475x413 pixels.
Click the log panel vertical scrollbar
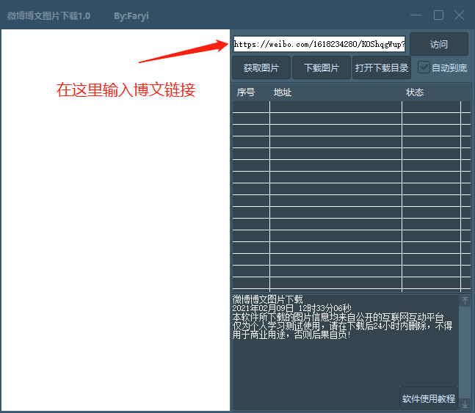click(465, 352)
